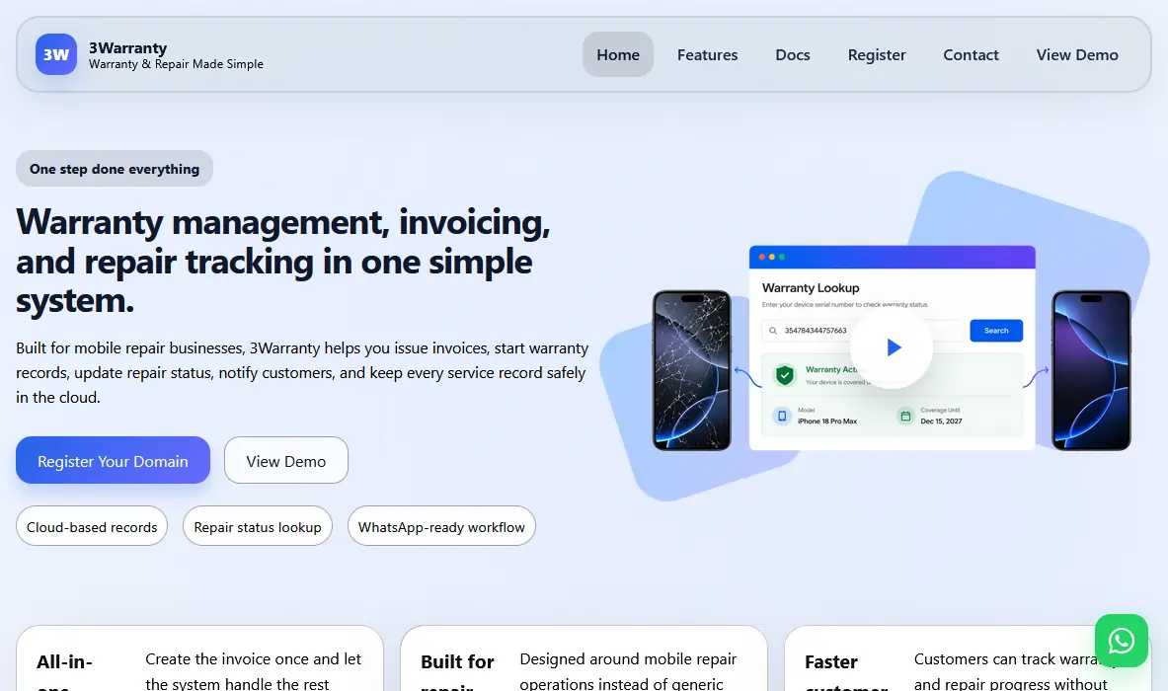Open the Register nav item
The image size is (1168, 691).
pos(877,54)
